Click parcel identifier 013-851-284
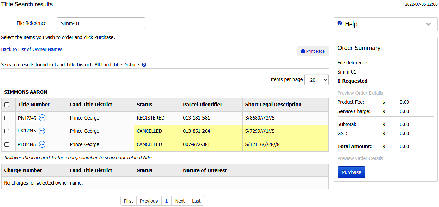This screenshot has width=439, height=207. pyautogui.click(x=196, y=131)
